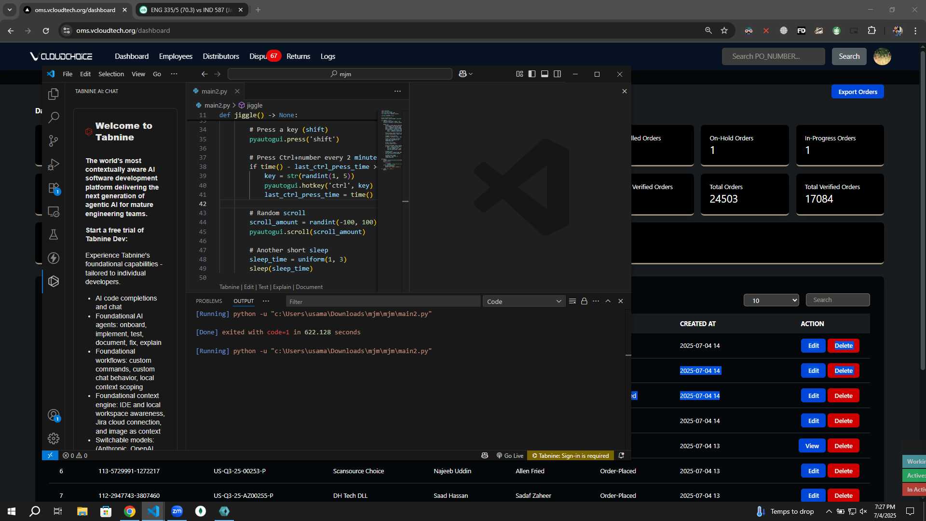Open the Explorer view in VS Code
926x521 pixels.
54,94
